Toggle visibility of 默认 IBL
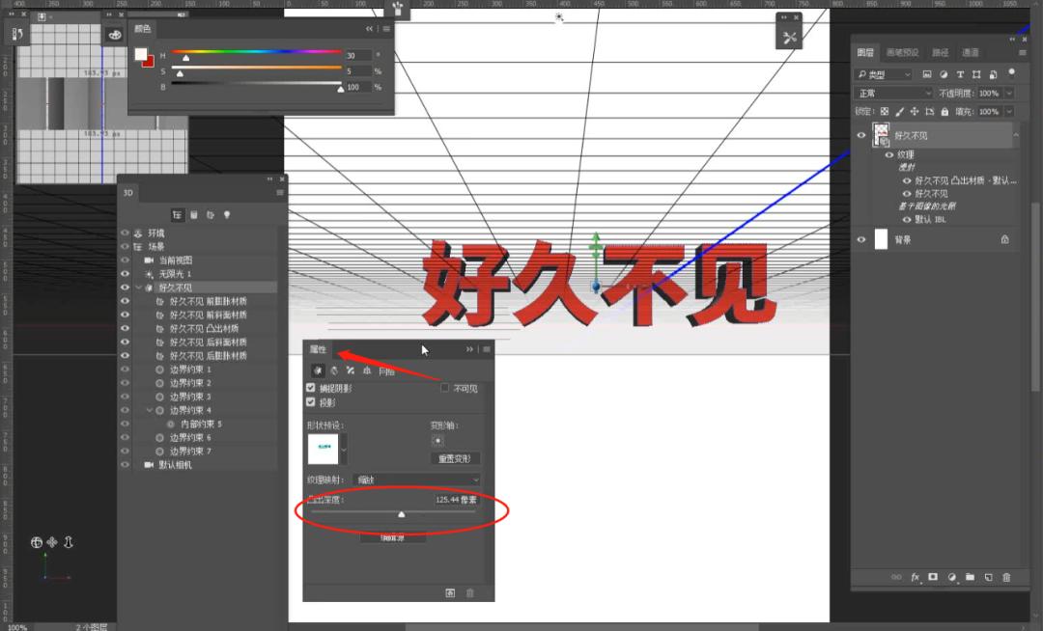Image resolution: width=1043 pixels, height=631 pixels. point(907,219)
